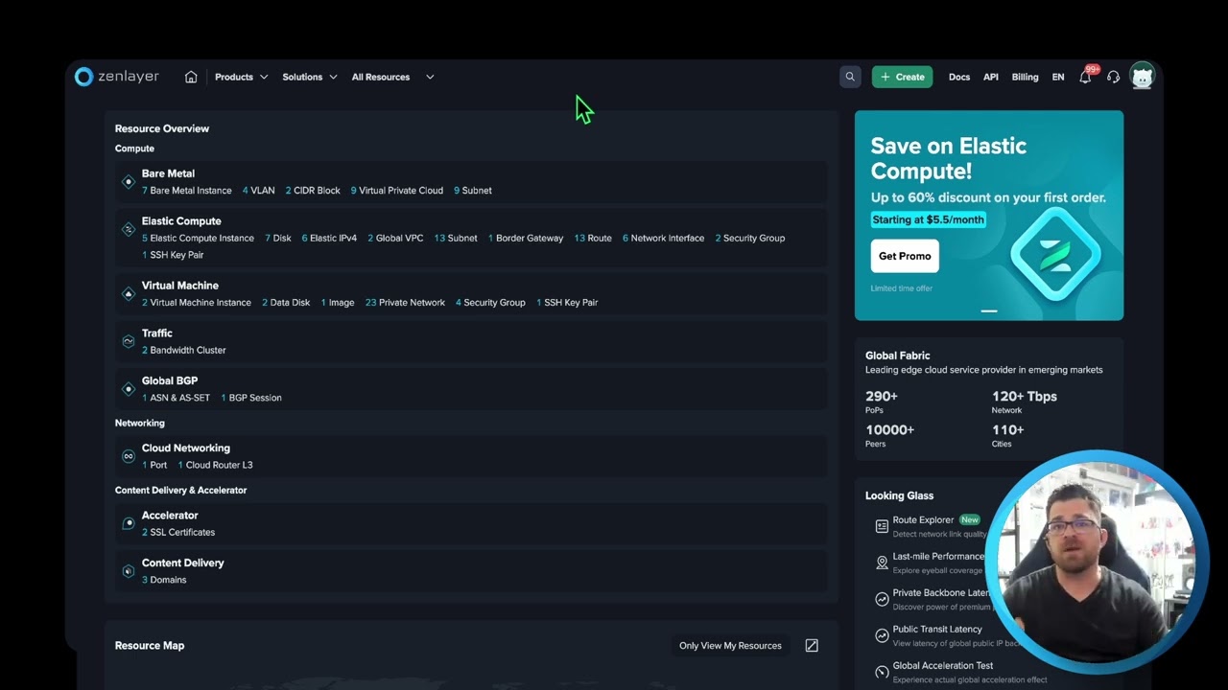The image size is (1228, 690).
Task: Click the Traffic icon
Action: tap(129, 341)
